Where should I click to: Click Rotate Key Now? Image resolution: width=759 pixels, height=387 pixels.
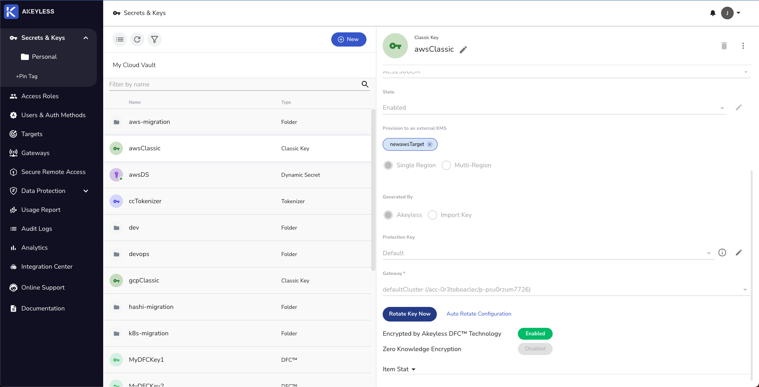pyautogui.click(x=410, y=314)
